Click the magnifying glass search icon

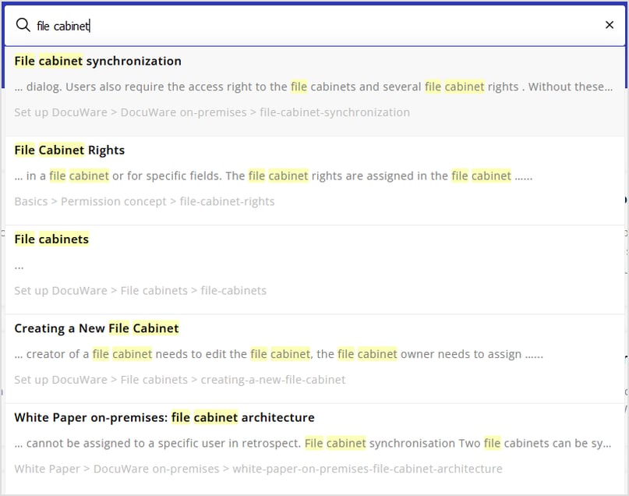23,24
